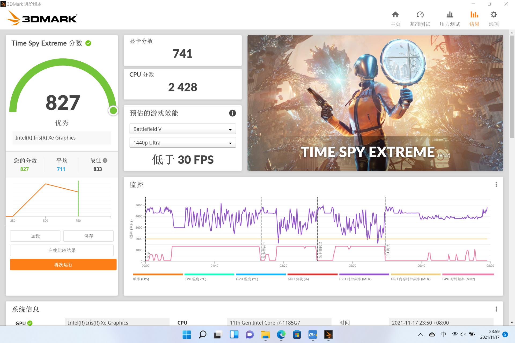Viewport: 515px width, 343px height.
Task: Expand hidden icons in the system tray
Action: coord(421,334)
